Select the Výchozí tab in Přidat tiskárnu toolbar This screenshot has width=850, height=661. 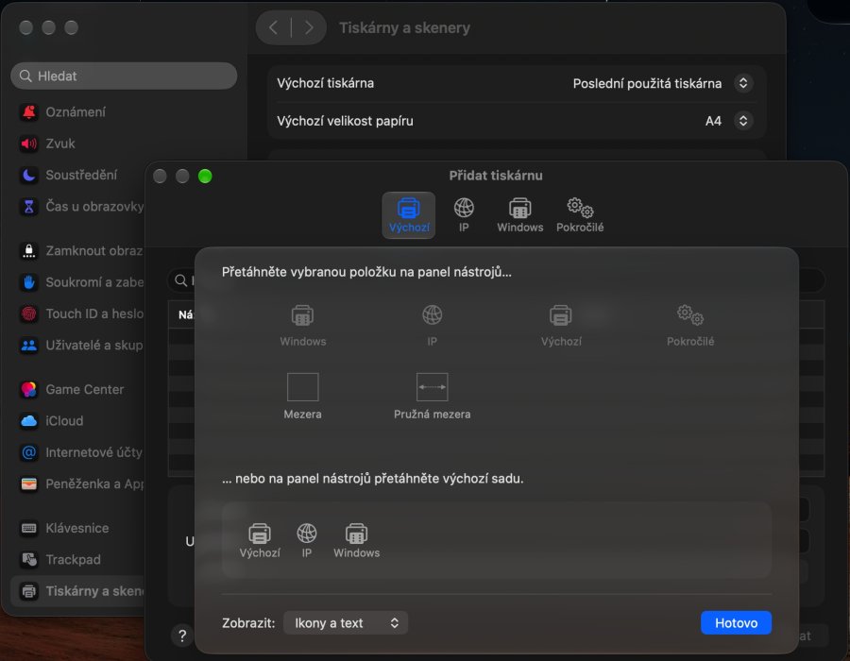click(408, 215)
